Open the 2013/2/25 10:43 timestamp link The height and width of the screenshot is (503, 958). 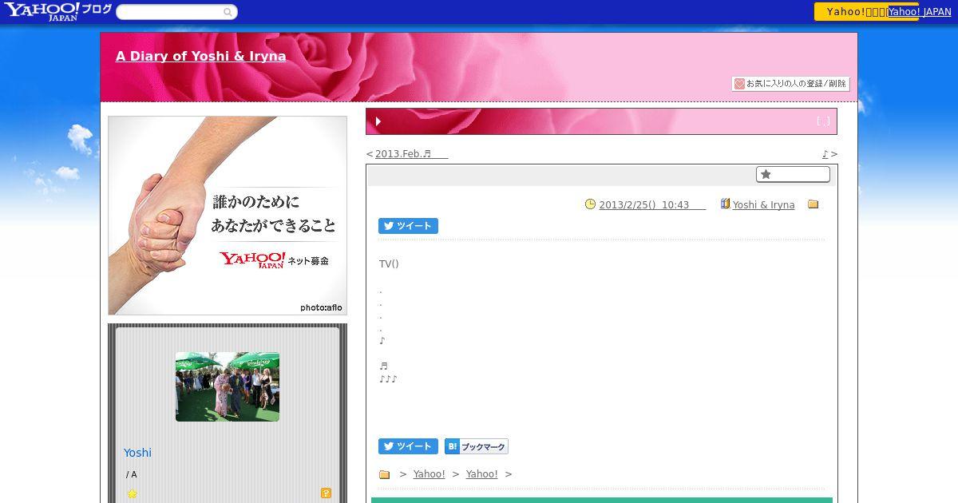[x=652, y=205]
